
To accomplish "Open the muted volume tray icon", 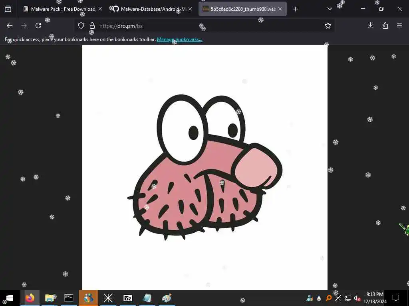I will pyautogui.click(x=357, y=298).
